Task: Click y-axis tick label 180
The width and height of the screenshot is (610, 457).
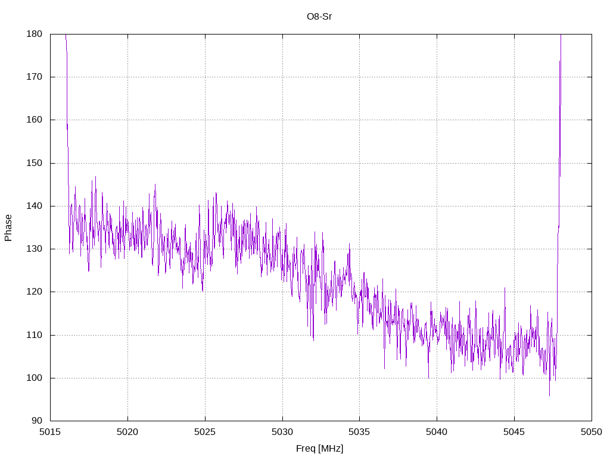Action: click(34, 34)
